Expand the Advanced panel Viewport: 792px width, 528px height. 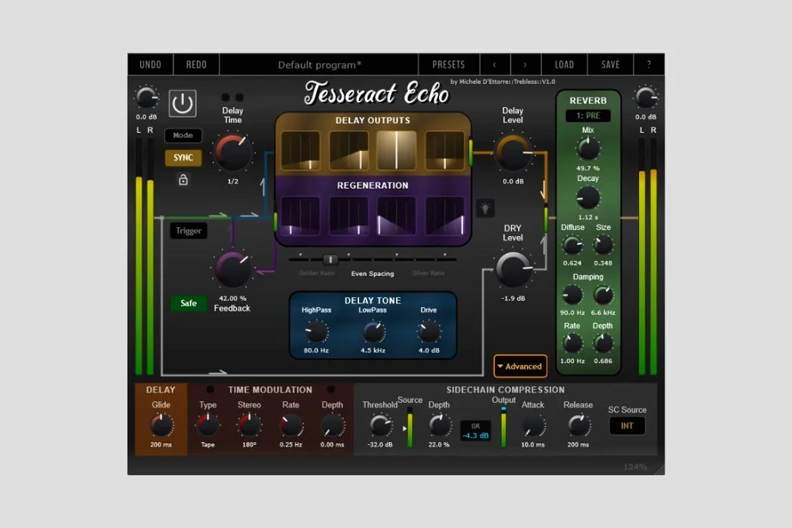point(520,367)
